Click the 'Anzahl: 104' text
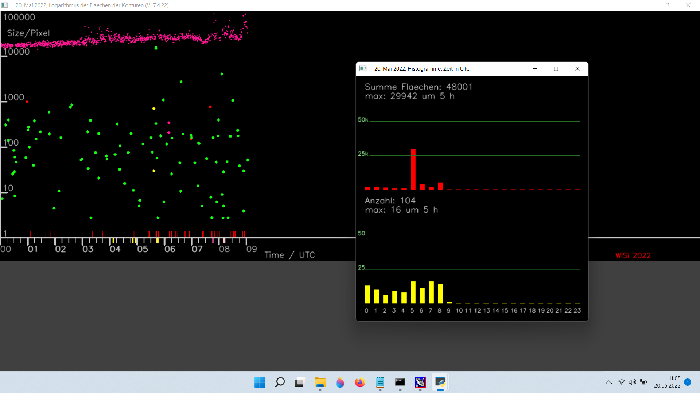The height and width of the screenshot is (393, 700). click(x=390, y=201)
